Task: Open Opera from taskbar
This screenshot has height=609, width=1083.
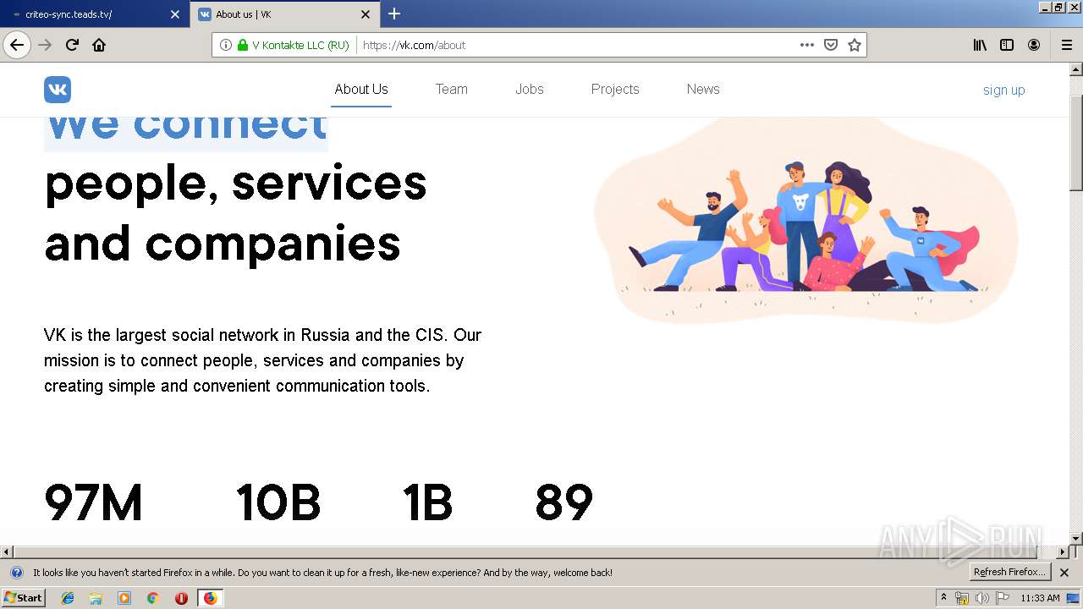Action: click(x=181, y=598)
